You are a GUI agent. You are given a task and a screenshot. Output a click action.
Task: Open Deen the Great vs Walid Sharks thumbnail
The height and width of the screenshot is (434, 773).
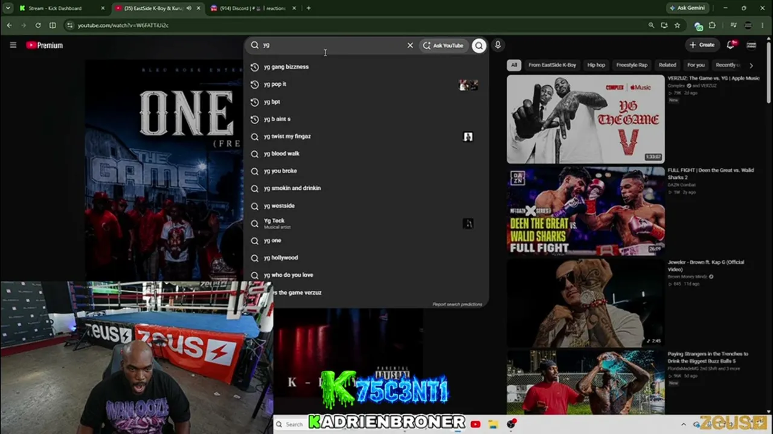585,211
